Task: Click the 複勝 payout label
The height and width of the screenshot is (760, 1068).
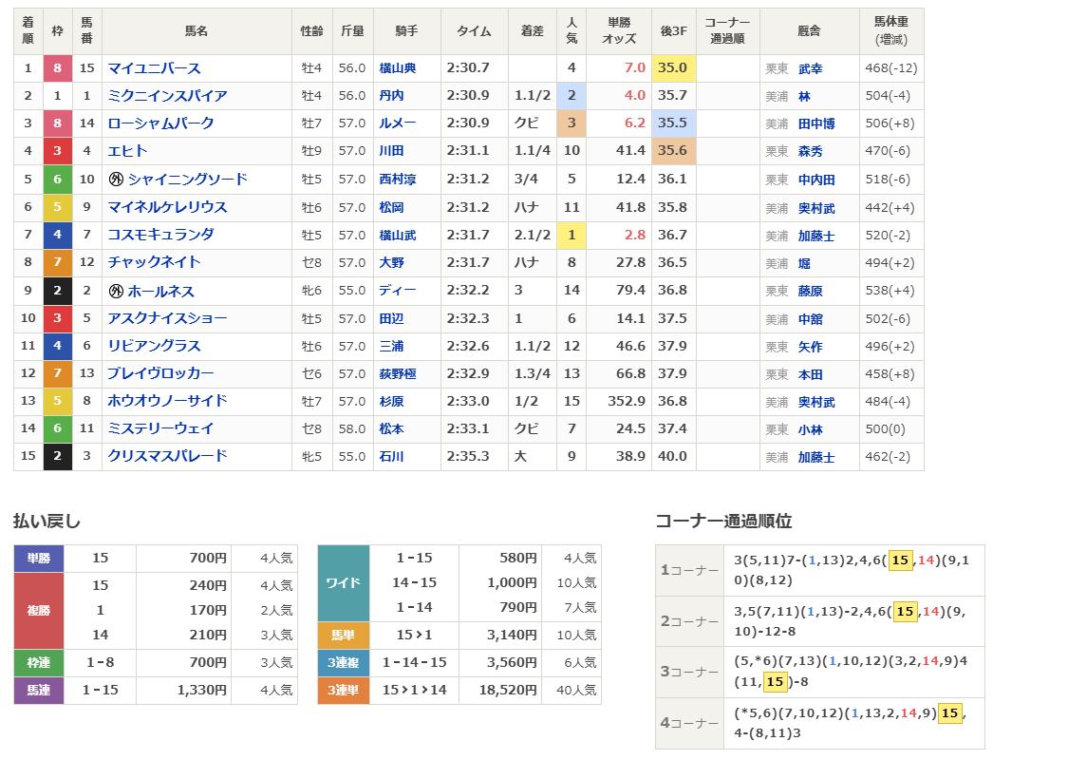Action: point(39,611)
